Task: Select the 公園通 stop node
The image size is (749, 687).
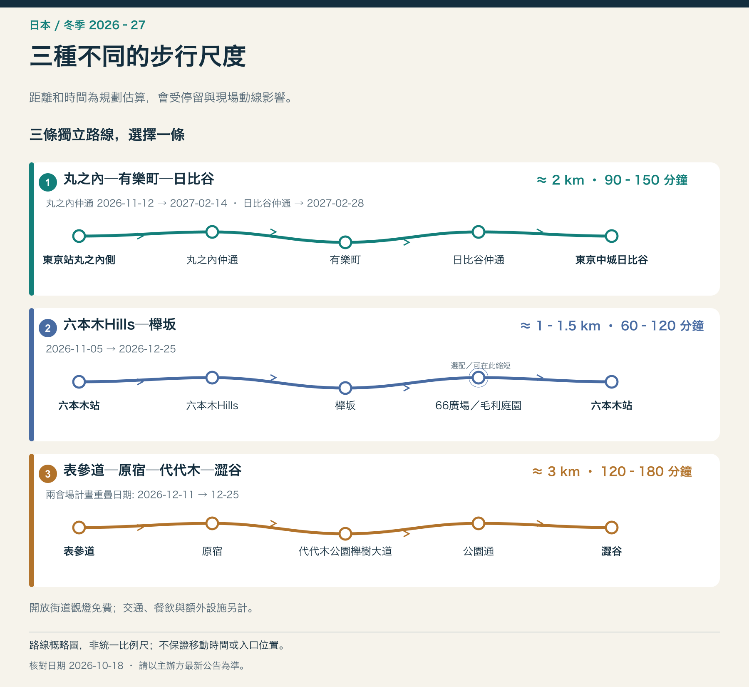Action: (x=479, y=523)
